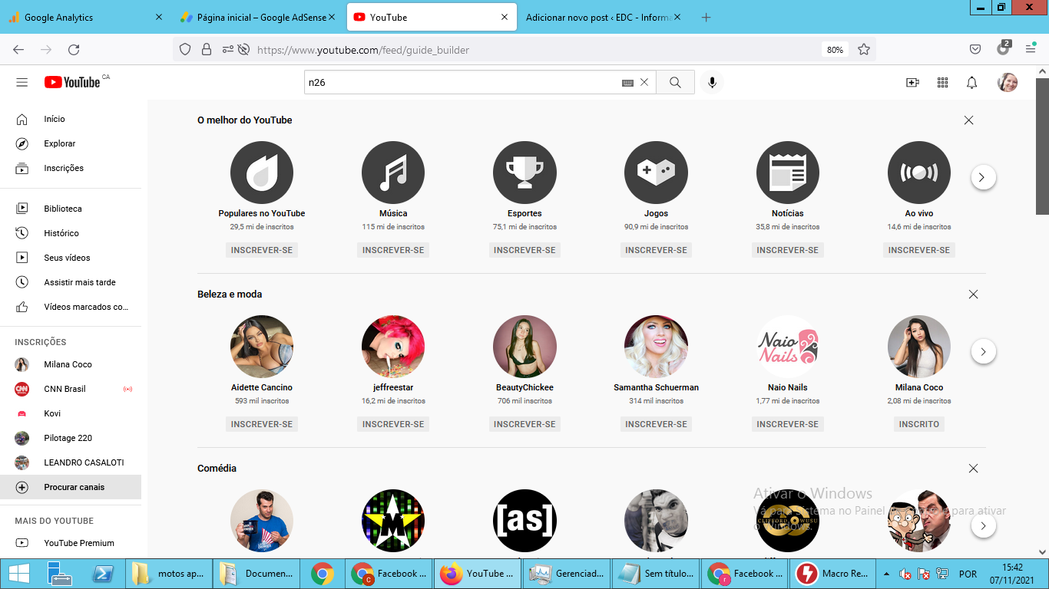Dismiss the O melhor do YouTube section

(968, 120)
